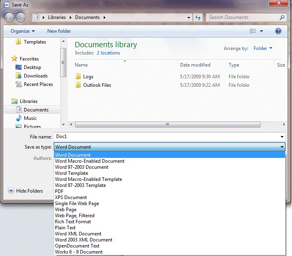292x256 pixels.
Task: Click Libraries in the address path
Action: (57, 17)
